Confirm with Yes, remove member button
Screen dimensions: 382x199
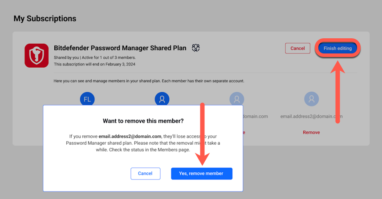tap(202, 174)
